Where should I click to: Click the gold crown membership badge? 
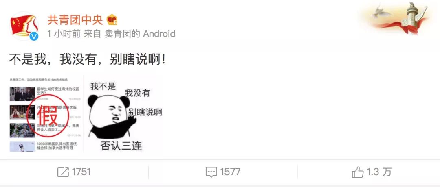pos(112,20)
